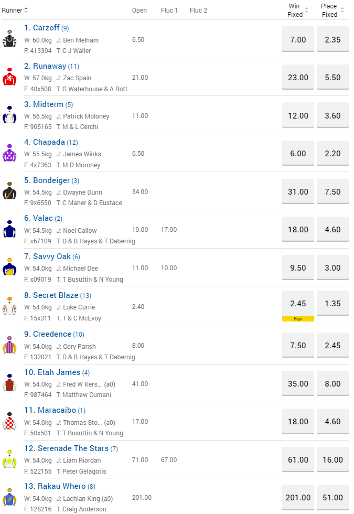Bet on Midterm to win at 12.00
354x514 pixels.
coord(298,115)
